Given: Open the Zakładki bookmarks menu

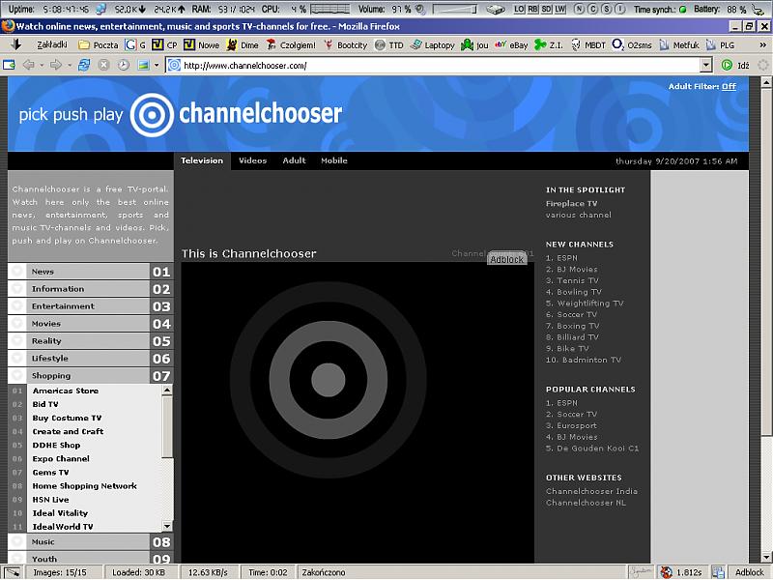Looking at the screenshot, I should click(x=52, y=44).
